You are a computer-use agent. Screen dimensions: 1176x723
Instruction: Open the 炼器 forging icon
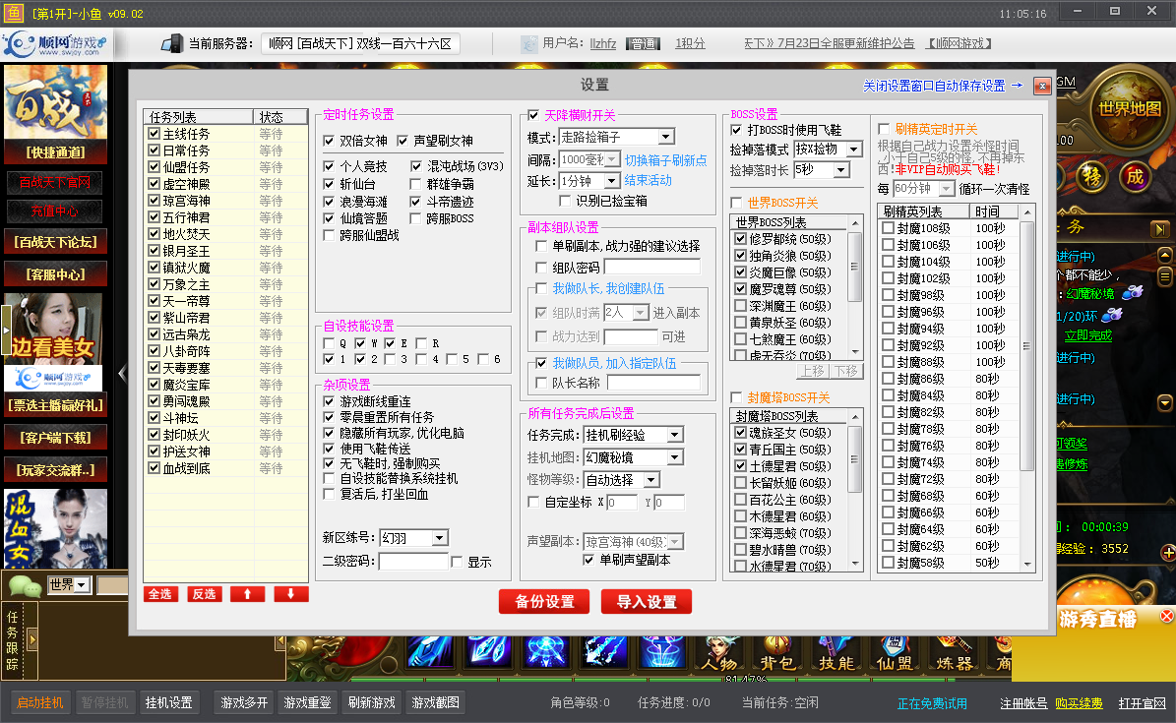click(x=954, y=653)
